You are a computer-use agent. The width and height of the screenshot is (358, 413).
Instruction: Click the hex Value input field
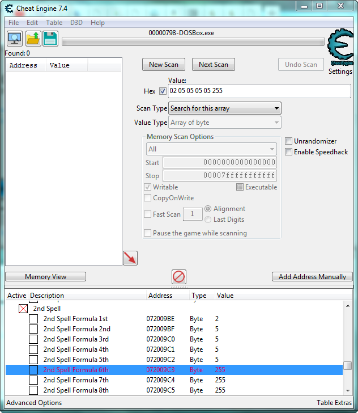coord(259,91)
